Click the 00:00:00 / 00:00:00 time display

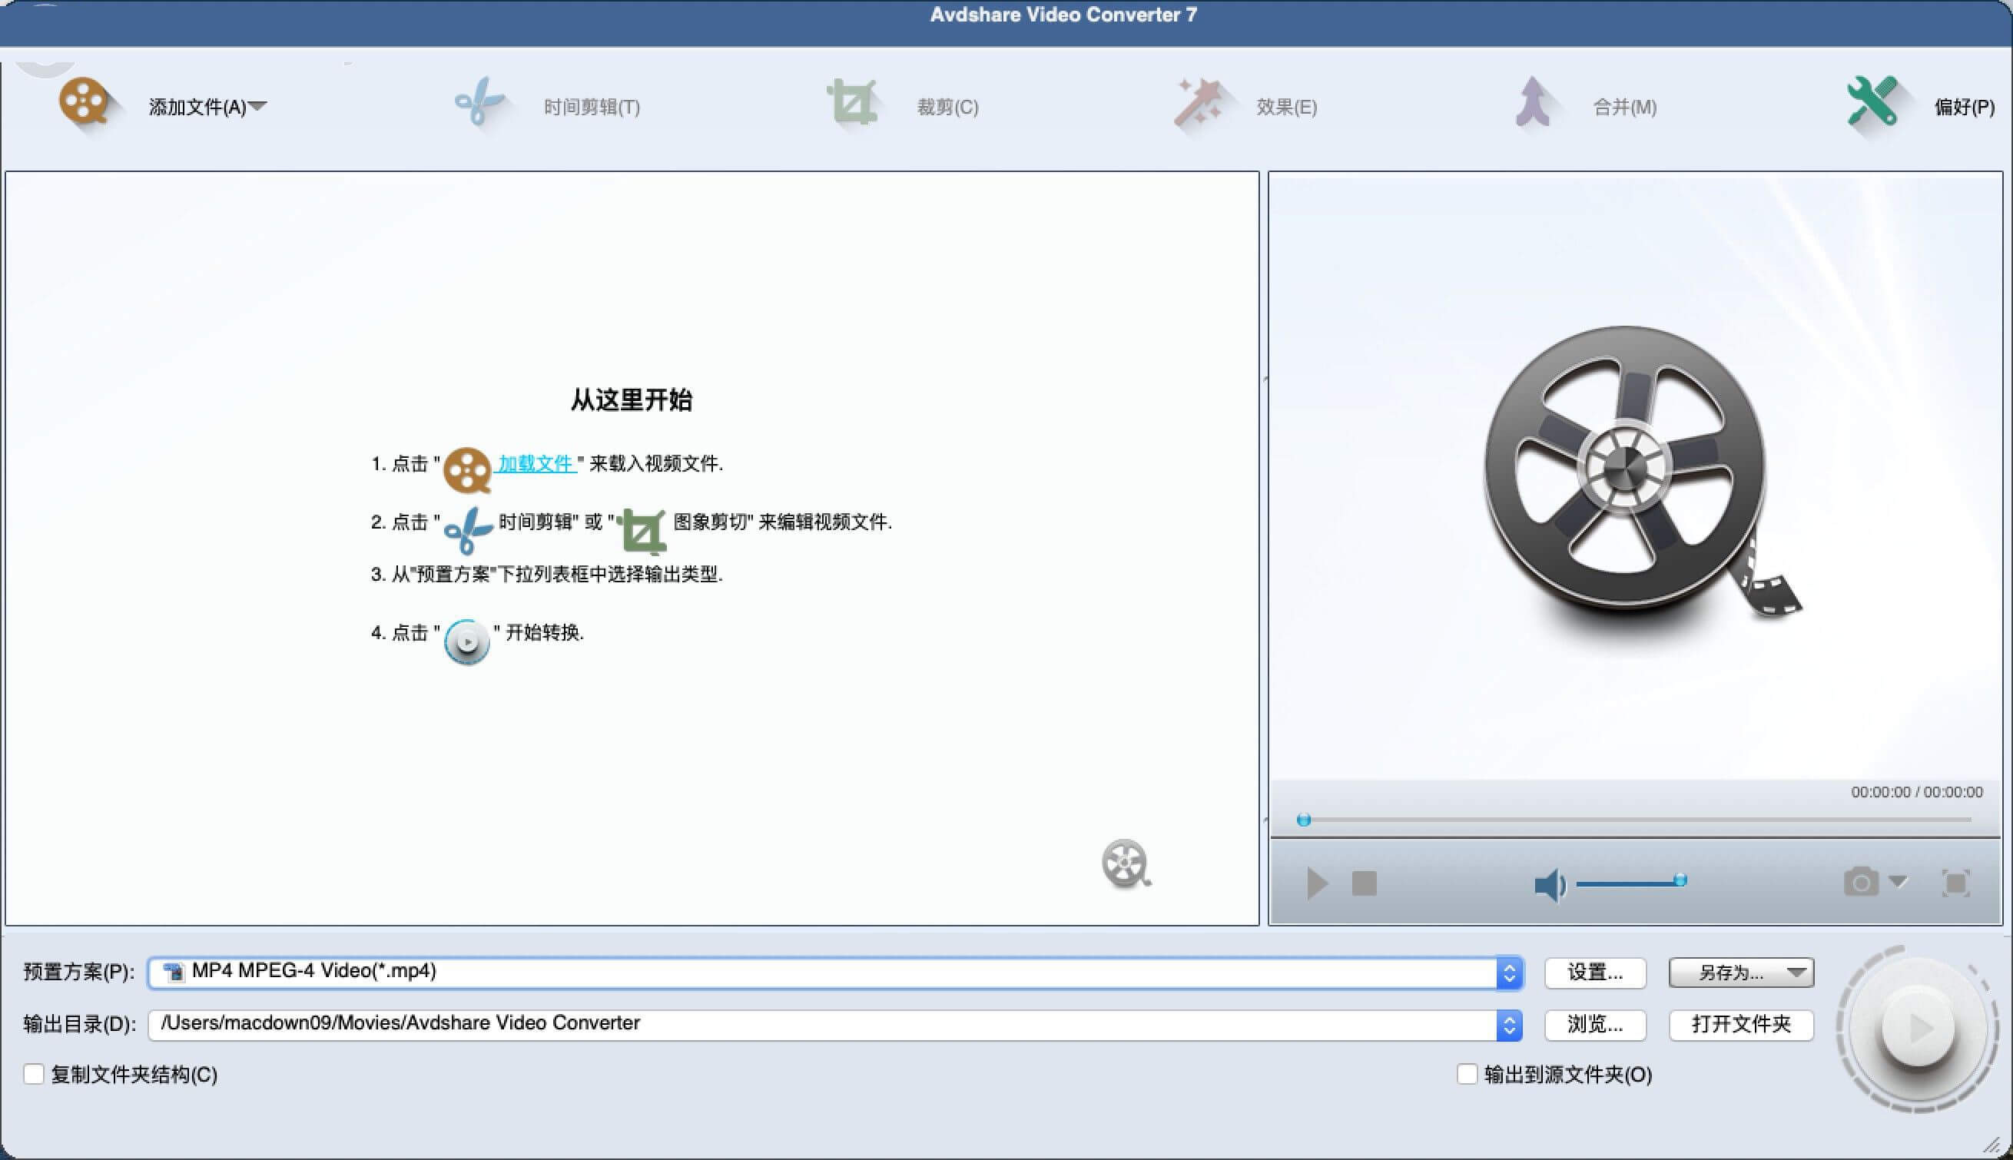click(x=1917, y=792)
